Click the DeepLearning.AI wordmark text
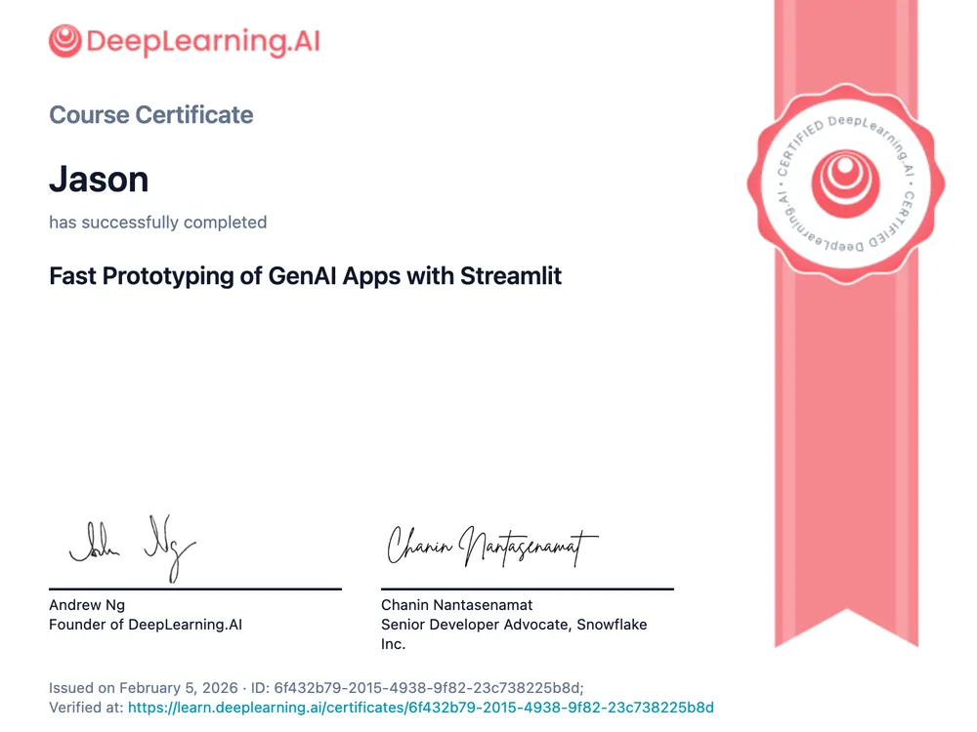The width and height of the screenshot is (977, 732). (203, 42)
